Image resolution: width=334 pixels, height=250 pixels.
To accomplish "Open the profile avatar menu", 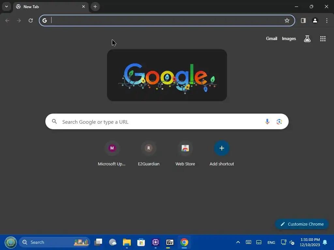I will 315,21.
